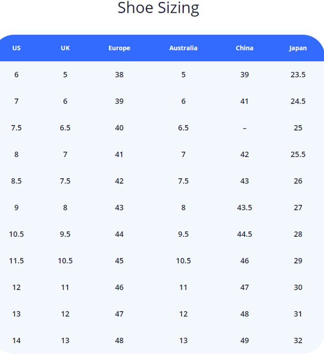Select the US column header

click(x=16, y=48)
